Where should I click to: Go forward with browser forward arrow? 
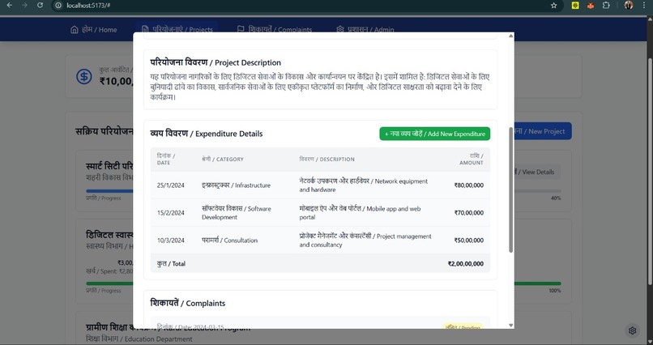click(x=24, y=6)
